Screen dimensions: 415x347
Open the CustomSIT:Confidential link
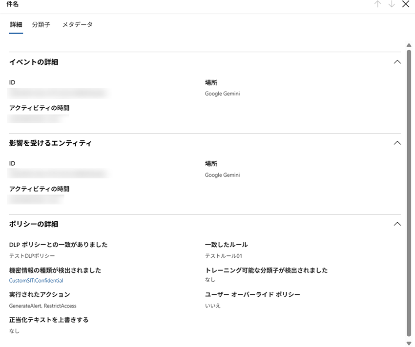[36, 281]
